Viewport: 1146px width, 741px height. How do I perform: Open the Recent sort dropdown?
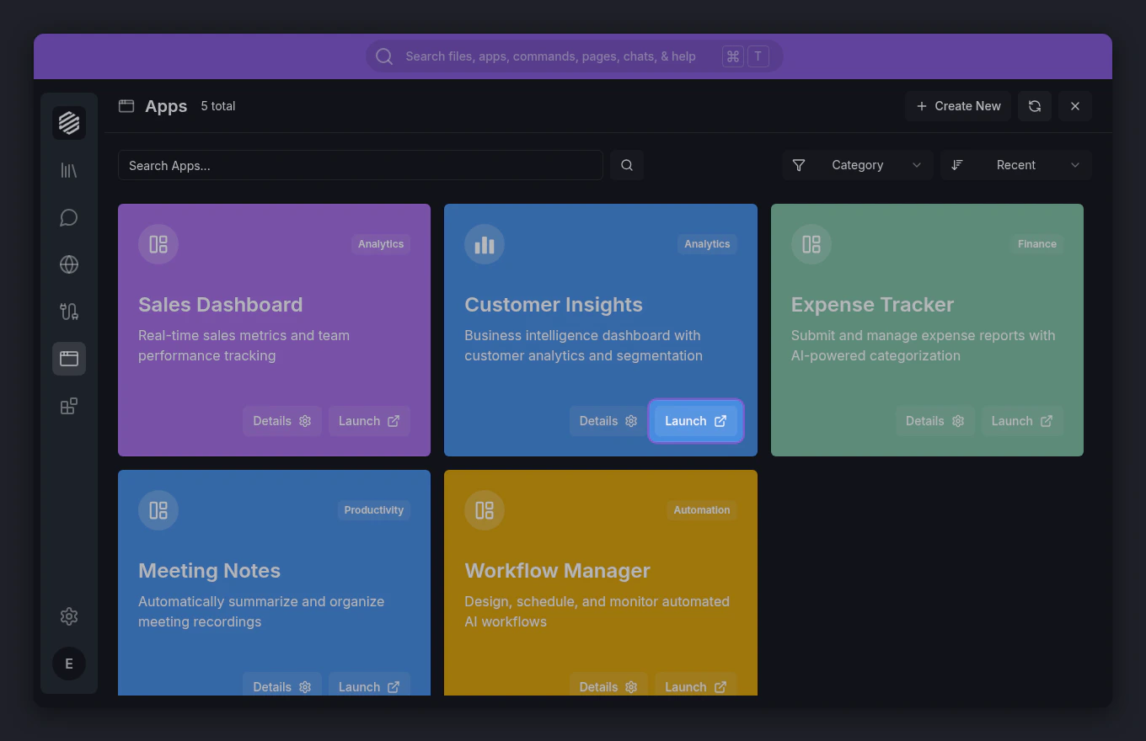click(x=1016, y=165)
